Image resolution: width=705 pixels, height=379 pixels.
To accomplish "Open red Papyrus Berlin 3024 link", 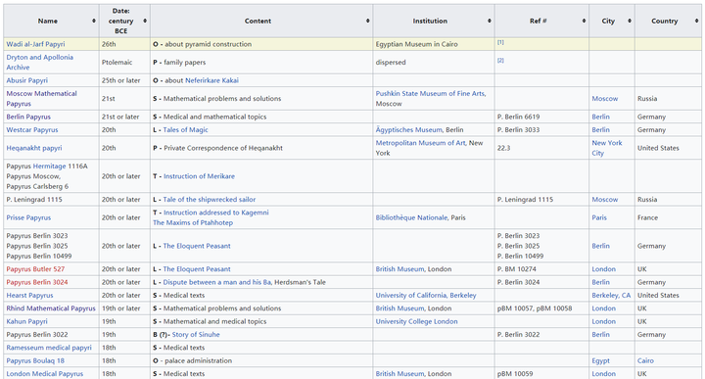I will [37, 282].
